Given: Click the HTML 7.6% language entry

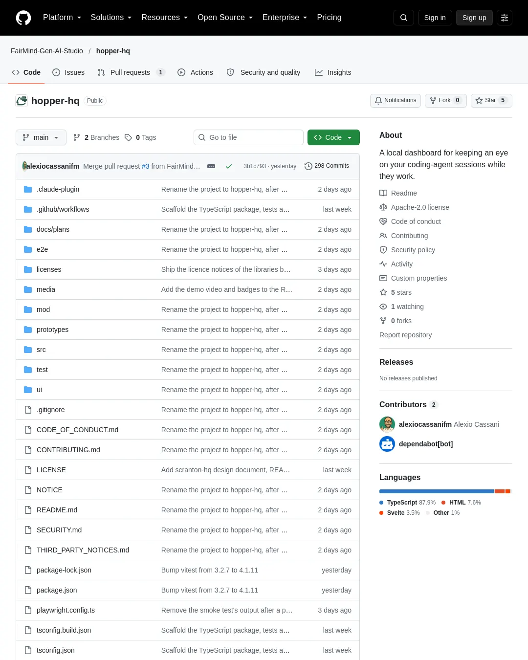Looking at the screenshot, I should pyautogui.click(x=461, y=503).
